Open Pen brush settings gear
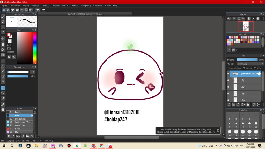 tap(32, 116)
